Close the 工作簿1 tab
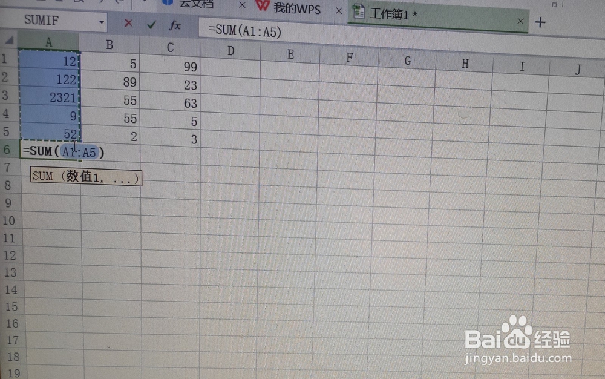 pyautogui.click(x=520, y=21)
